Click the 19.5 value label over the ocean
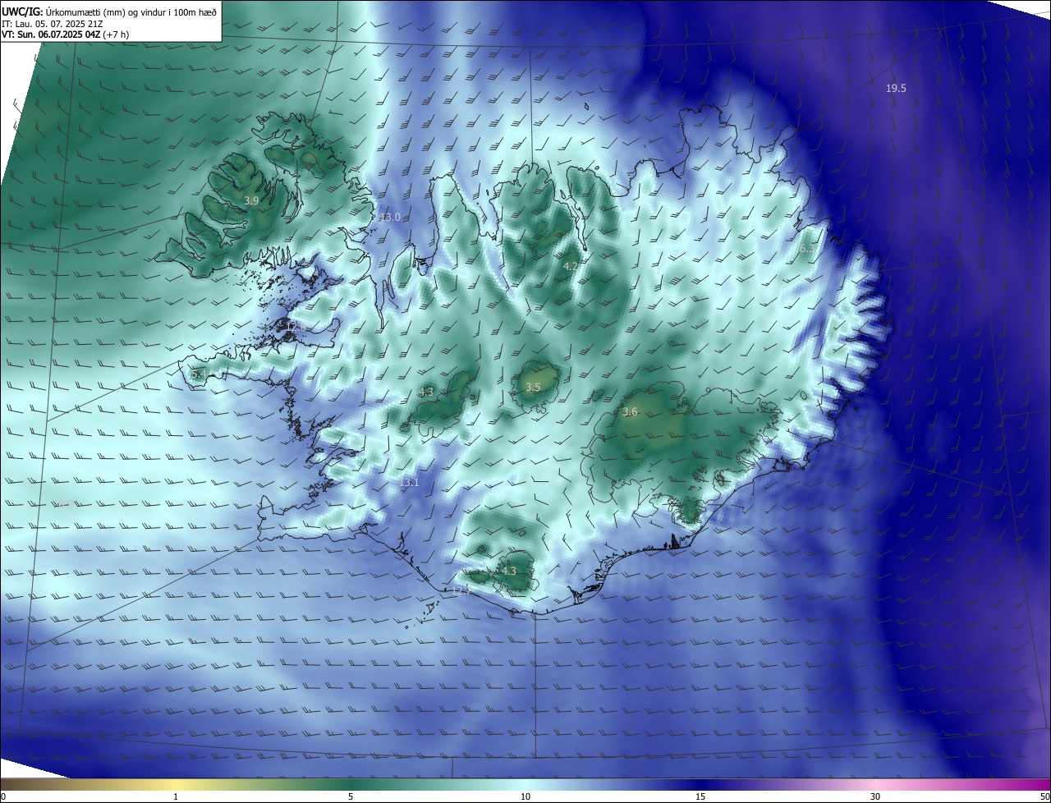 pos(896,89)
